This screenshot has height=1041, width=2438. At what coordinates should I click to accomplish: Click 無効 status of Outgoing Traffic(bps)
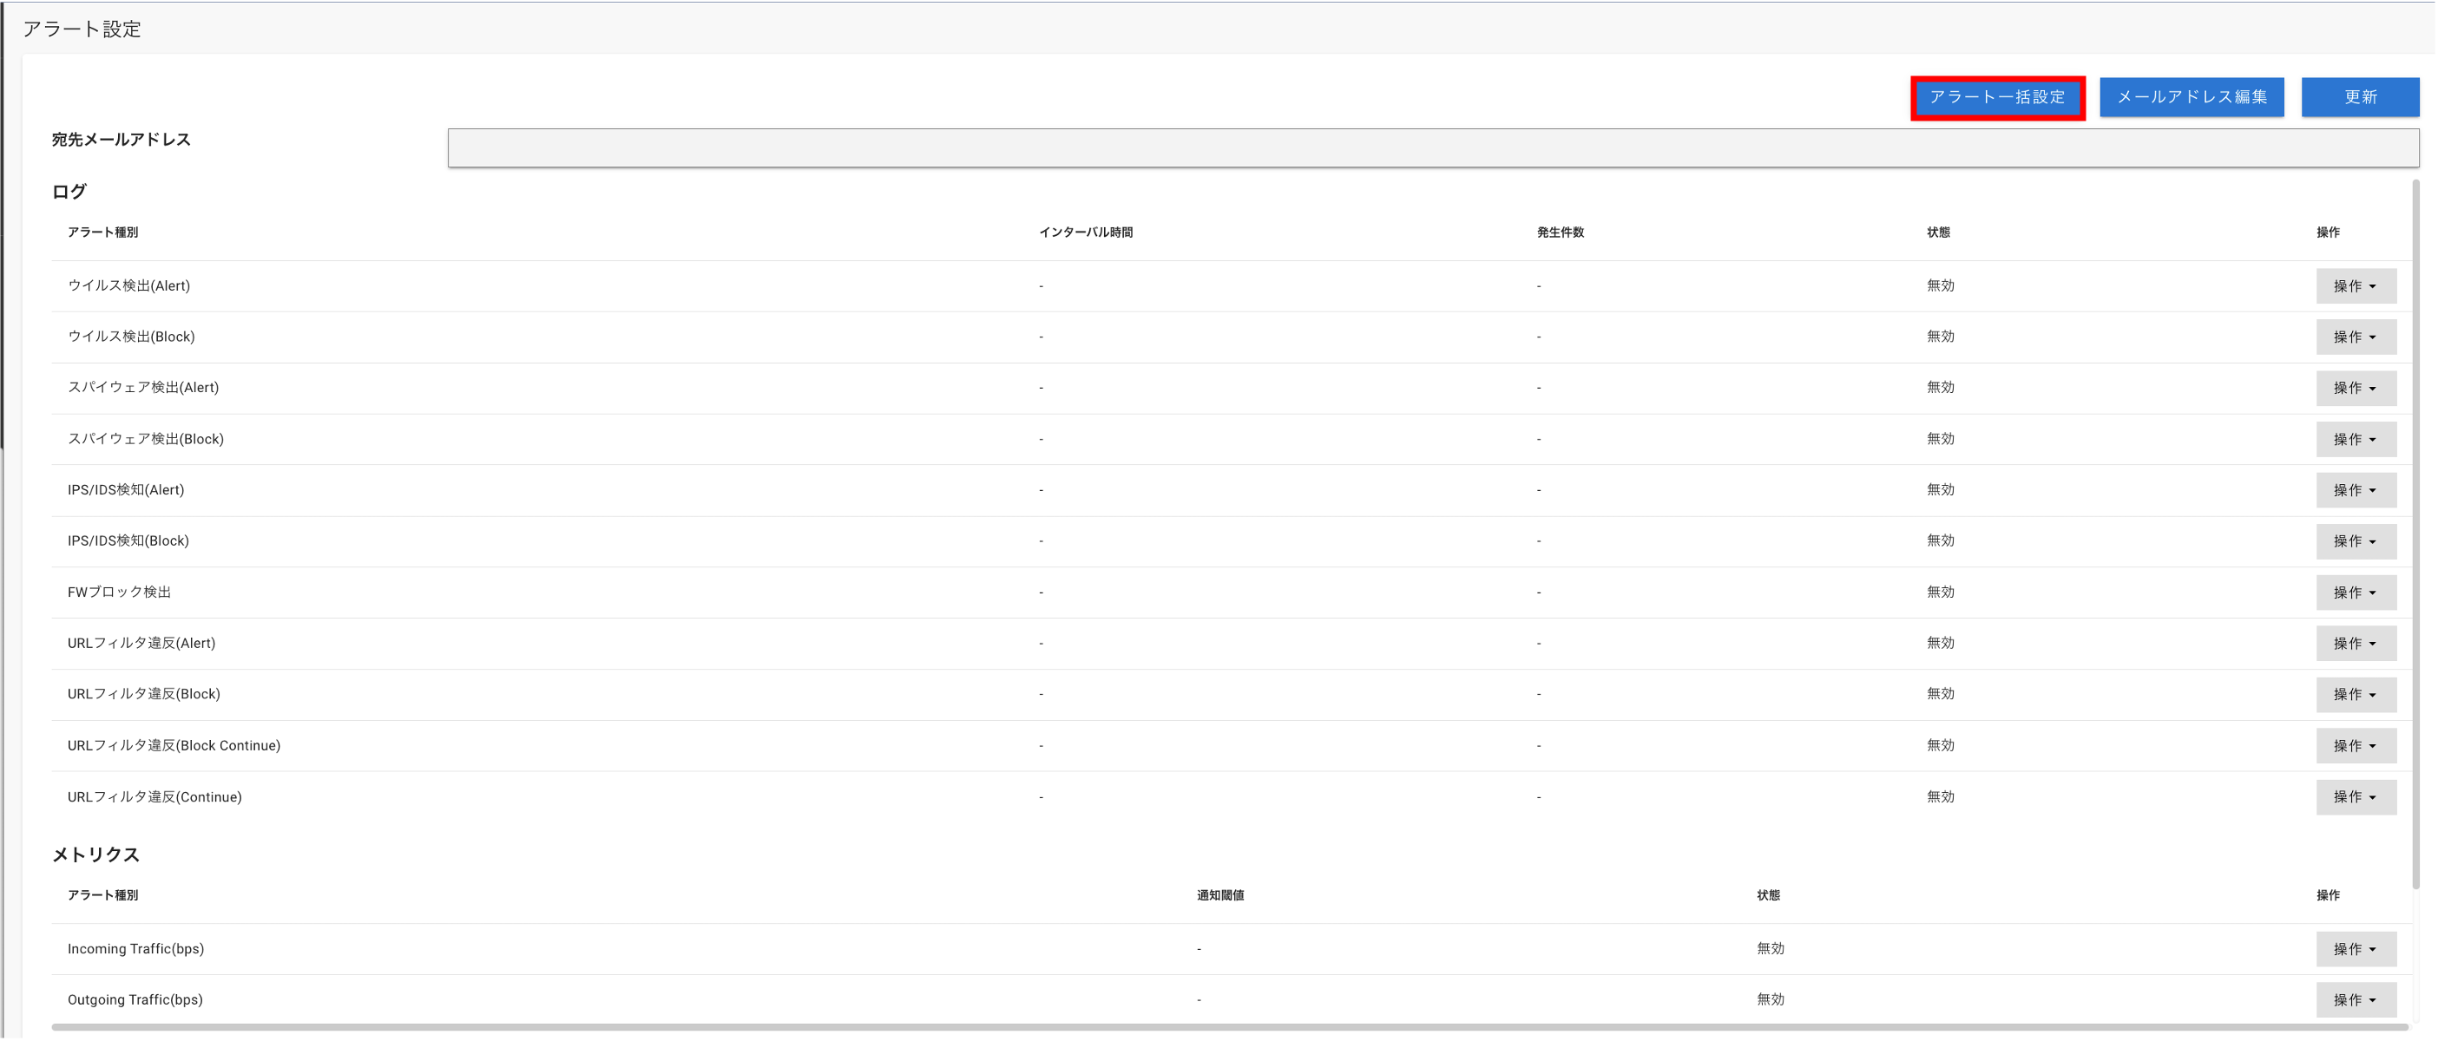pos(1770,1000)
